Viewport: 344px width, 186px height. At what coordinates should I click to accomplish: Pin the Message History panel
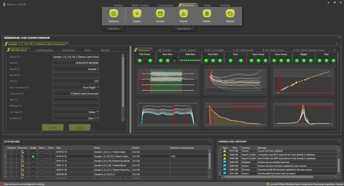(x=339, y=141)
